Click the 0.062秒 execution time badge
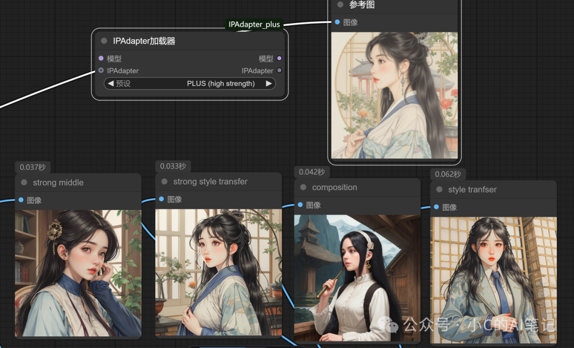 [x=448, y=174]
